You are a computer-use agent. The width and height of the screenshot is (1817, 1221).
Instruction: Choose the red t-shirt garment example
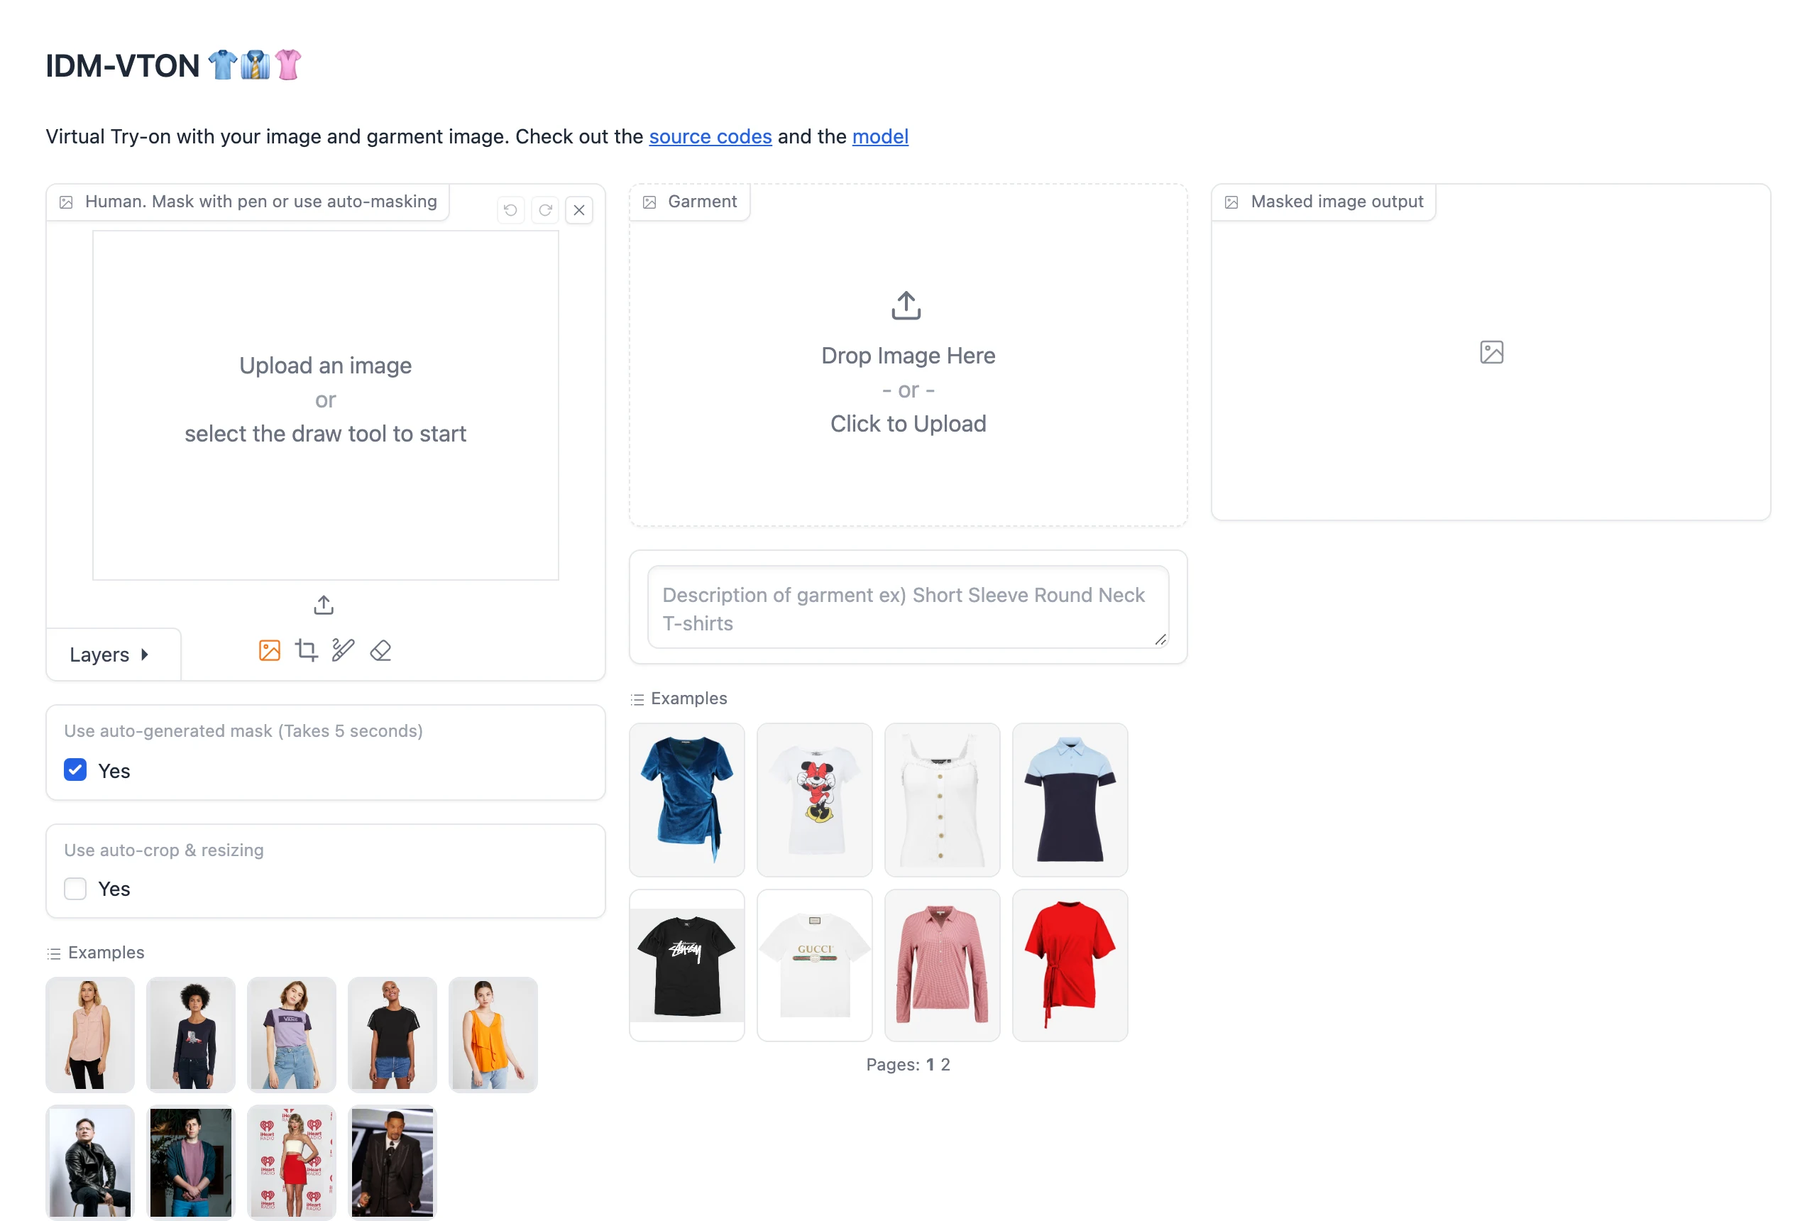point(1070,965)
